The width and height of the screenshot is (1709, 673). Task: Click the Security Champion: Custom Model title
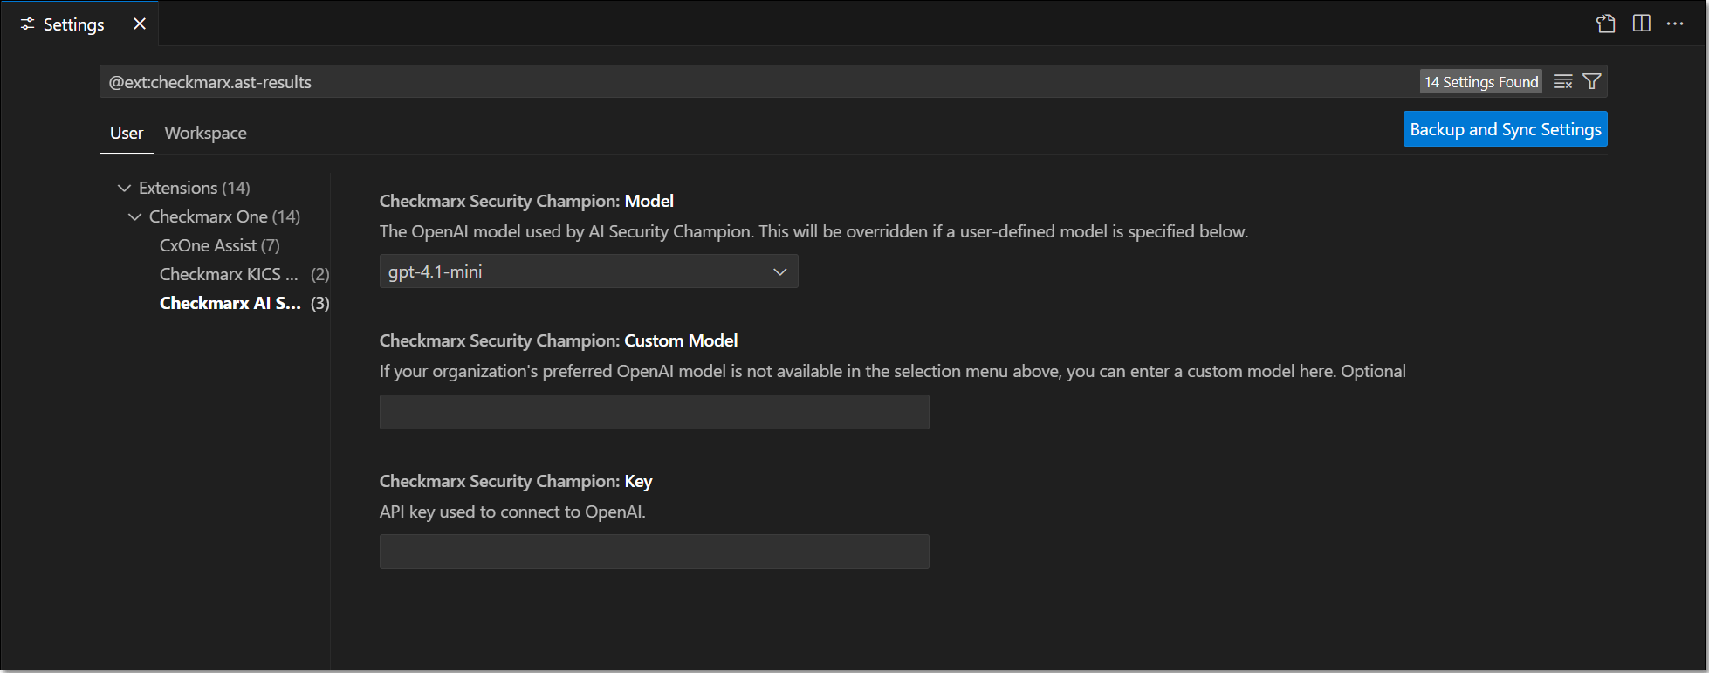[559, 340]
